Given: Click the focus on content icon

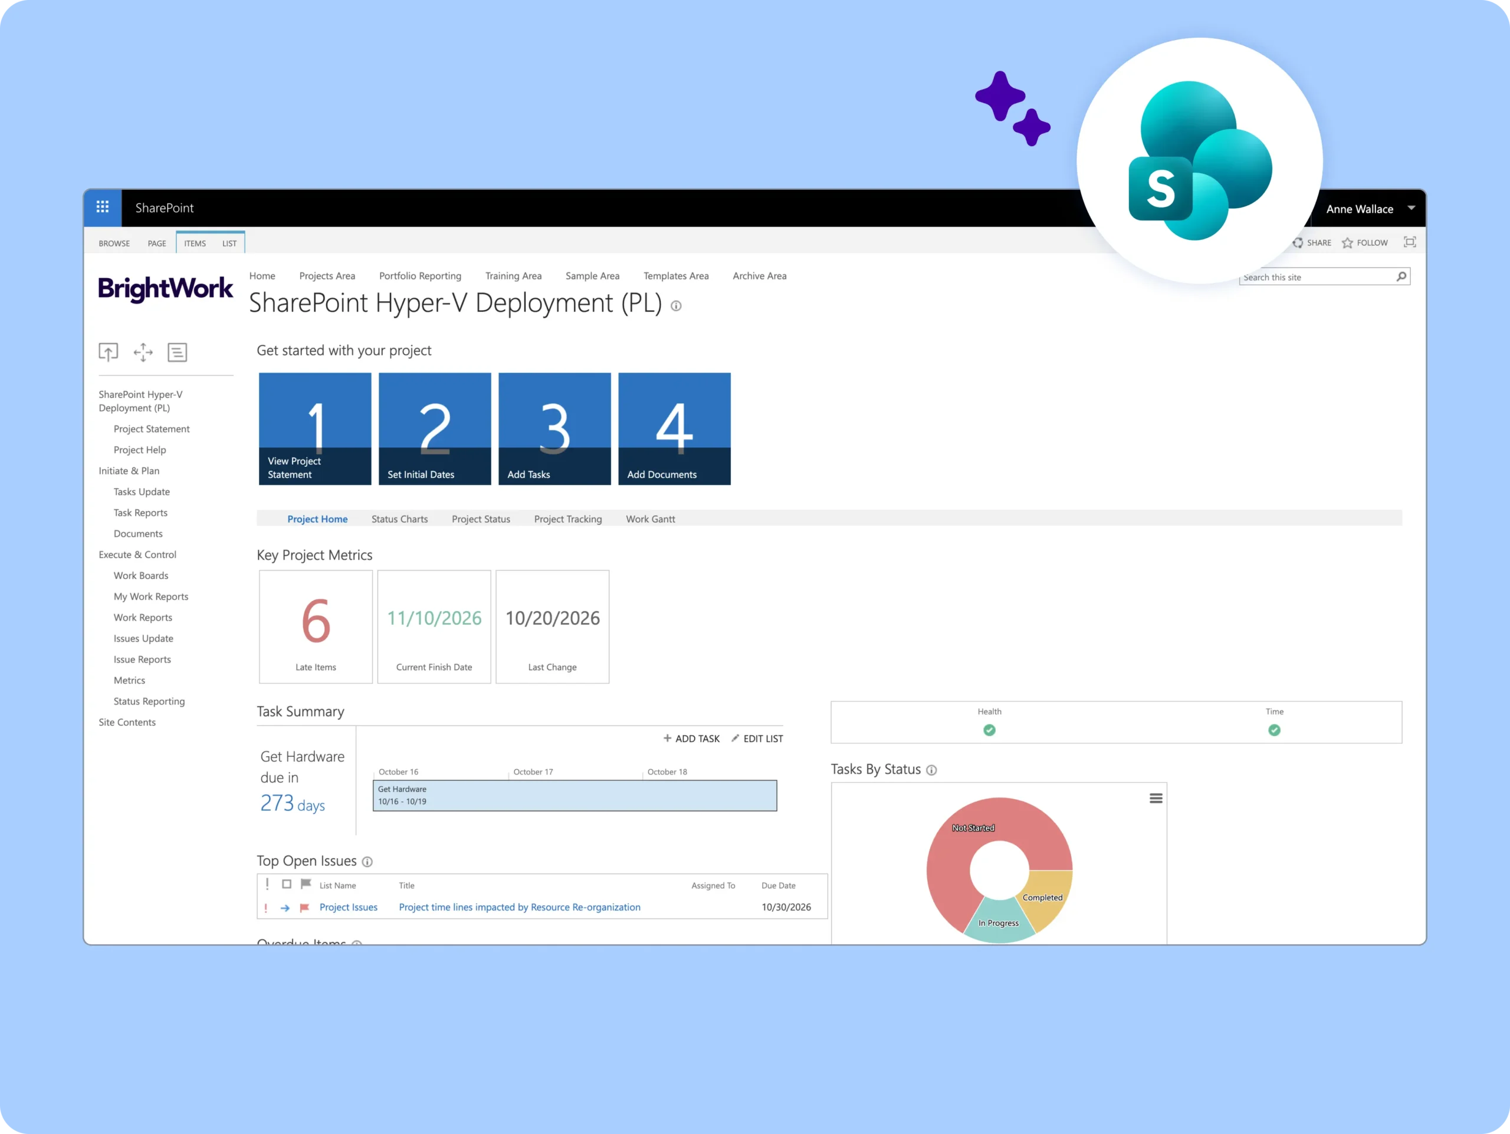Looking at the screenshot, I should pyautogui.click(x=1409, y=242).
